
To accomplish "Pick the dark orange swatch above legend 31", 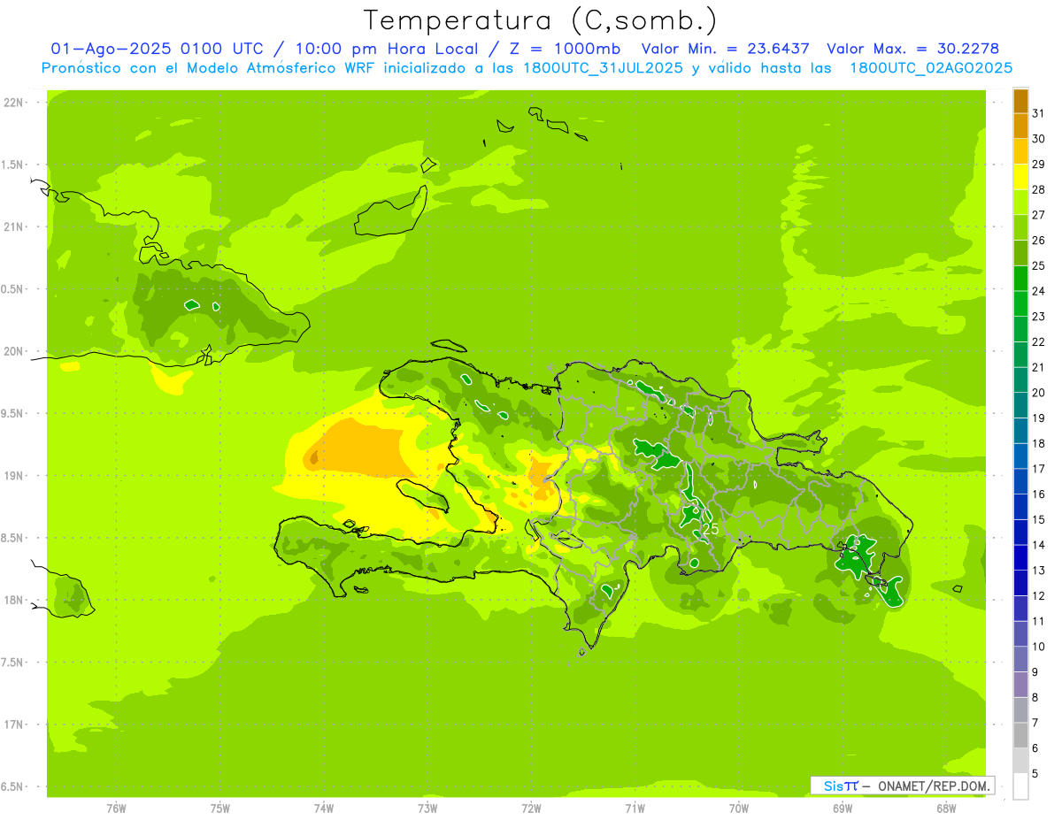I will (1020, 101).
